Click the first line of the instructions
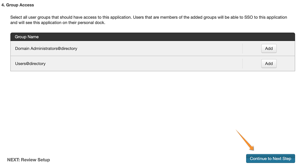 click(149, 17)
